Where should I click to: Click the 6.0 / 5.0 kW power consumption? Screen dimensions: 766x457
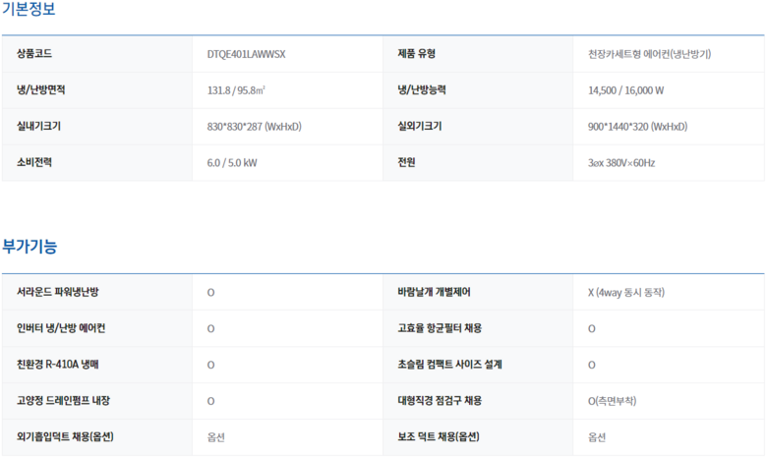[x=232, y=163]
